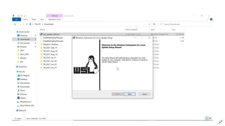
Task: Open OneDrive in navigation pane
Action: click(x=22, y=67)
